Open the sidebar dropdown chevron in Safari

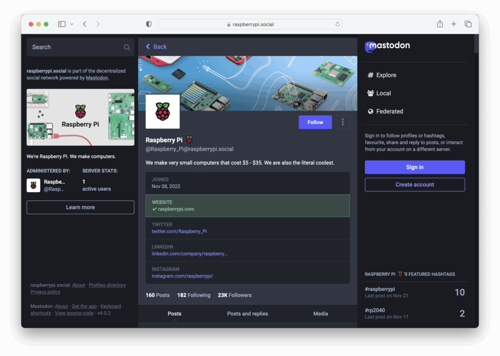coord(71,23)
